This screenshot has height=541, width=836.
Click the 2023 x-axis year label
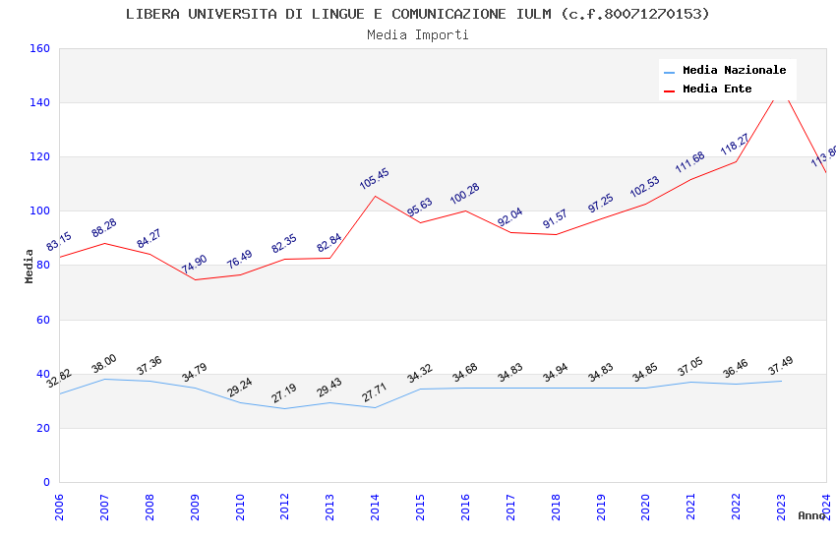point(781,507)
